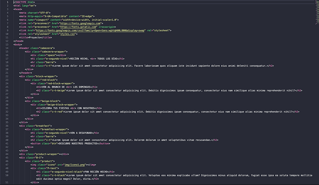Click the code minimap in the corner
This screenshot has width=319, height=185.
tap(317, 12)
